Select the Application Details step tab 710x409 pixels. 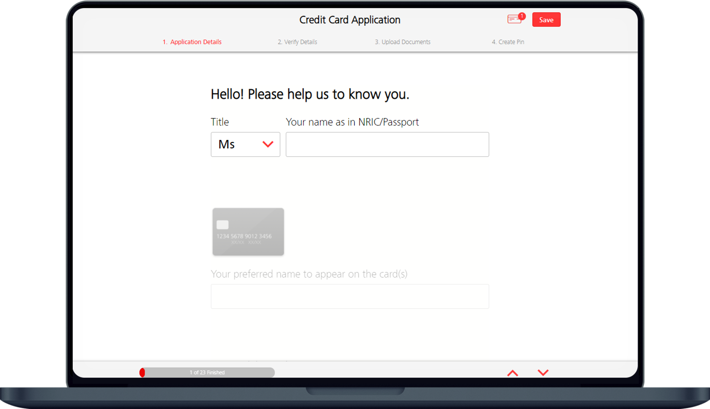(x=192, y=42)
